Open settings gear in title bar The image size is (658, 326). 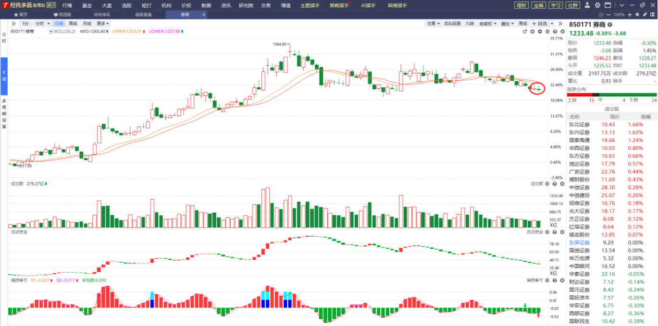597,5
